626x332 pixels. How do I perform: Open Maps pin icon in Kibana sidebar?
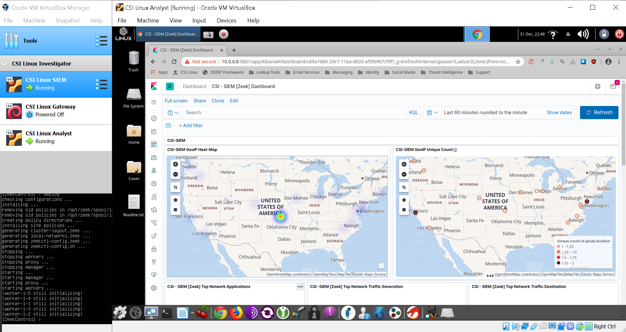[154, 171]
